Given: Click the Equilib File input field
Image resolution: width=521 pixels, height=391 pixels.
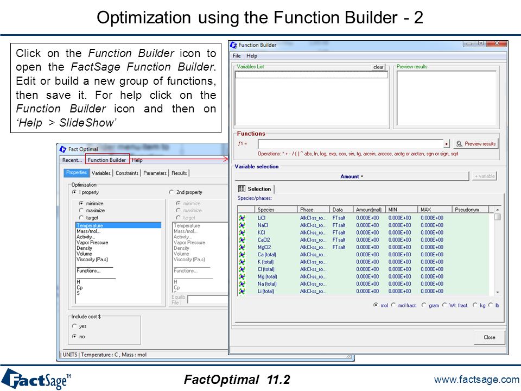Looking at the screenshot, I should point(207,300).
